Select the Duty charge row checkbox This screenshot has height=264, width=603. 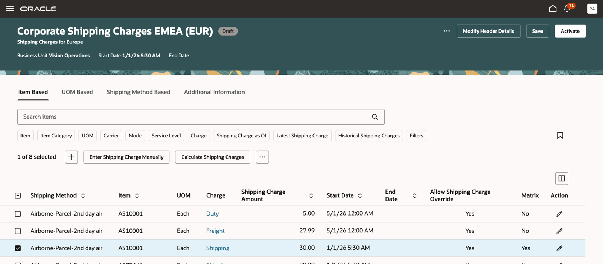(18, 214)
